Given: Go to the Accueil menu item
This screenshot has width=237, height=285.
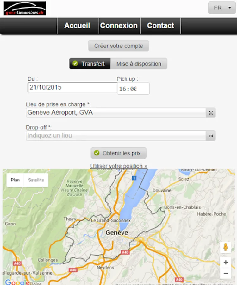Looking at the screenshot, I should click(x=77, y=26).
